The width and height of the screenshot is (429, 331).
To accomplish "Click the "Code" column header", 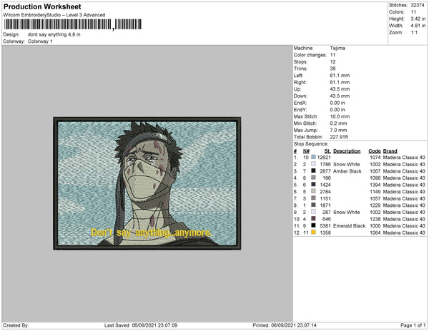I will 375,151.
